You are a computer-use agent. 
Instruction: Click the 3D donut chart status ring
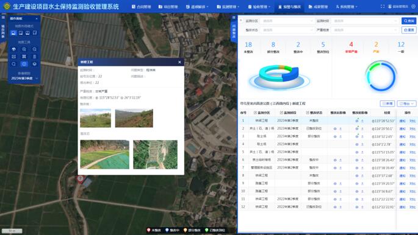[x=279, y=75]
